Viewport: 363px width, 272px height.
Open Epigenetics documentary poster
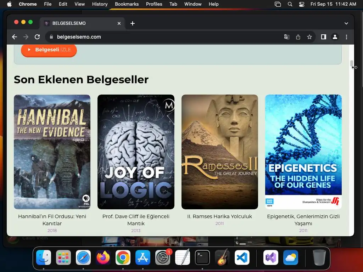coord(303,152)
